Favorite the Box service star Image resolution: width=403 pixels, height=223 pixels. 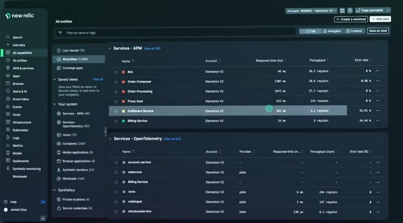(x=116, y=72)
